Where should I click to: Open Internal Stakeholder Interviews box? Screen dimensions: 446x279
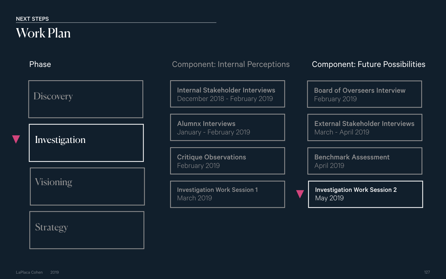pyautogui.click(x=228, y=94)
